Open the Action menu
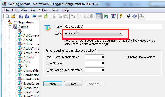The height and width of the screenshot is (97, 165). coord(43,10)
